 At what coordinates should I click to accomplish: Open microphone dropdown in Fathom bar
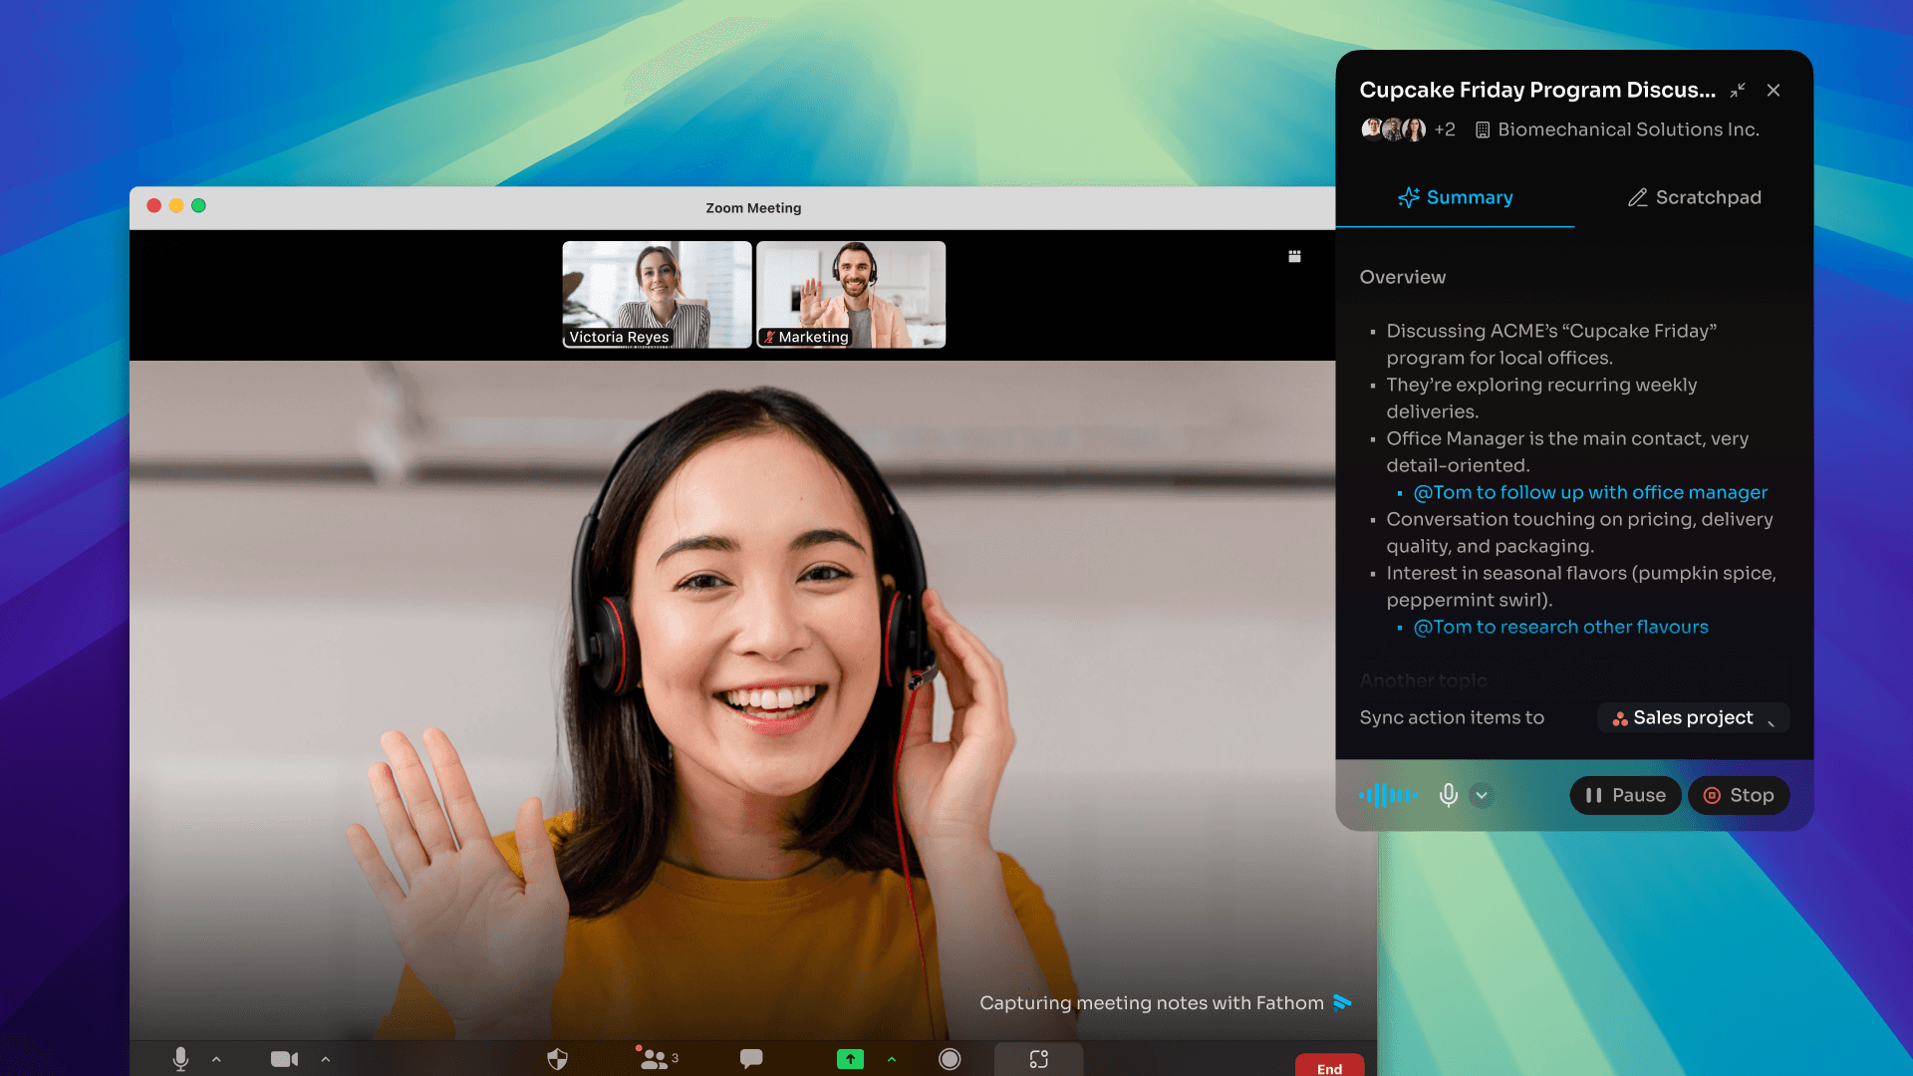[x=1482, y=795]
